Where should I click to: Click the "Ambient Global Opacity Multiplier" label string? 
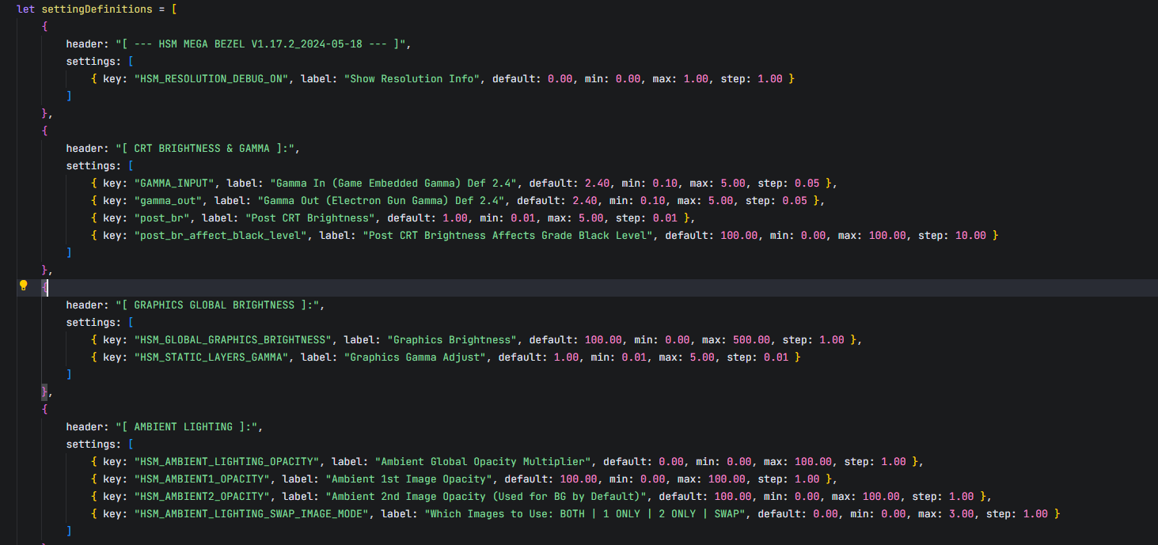pos(484,461)
